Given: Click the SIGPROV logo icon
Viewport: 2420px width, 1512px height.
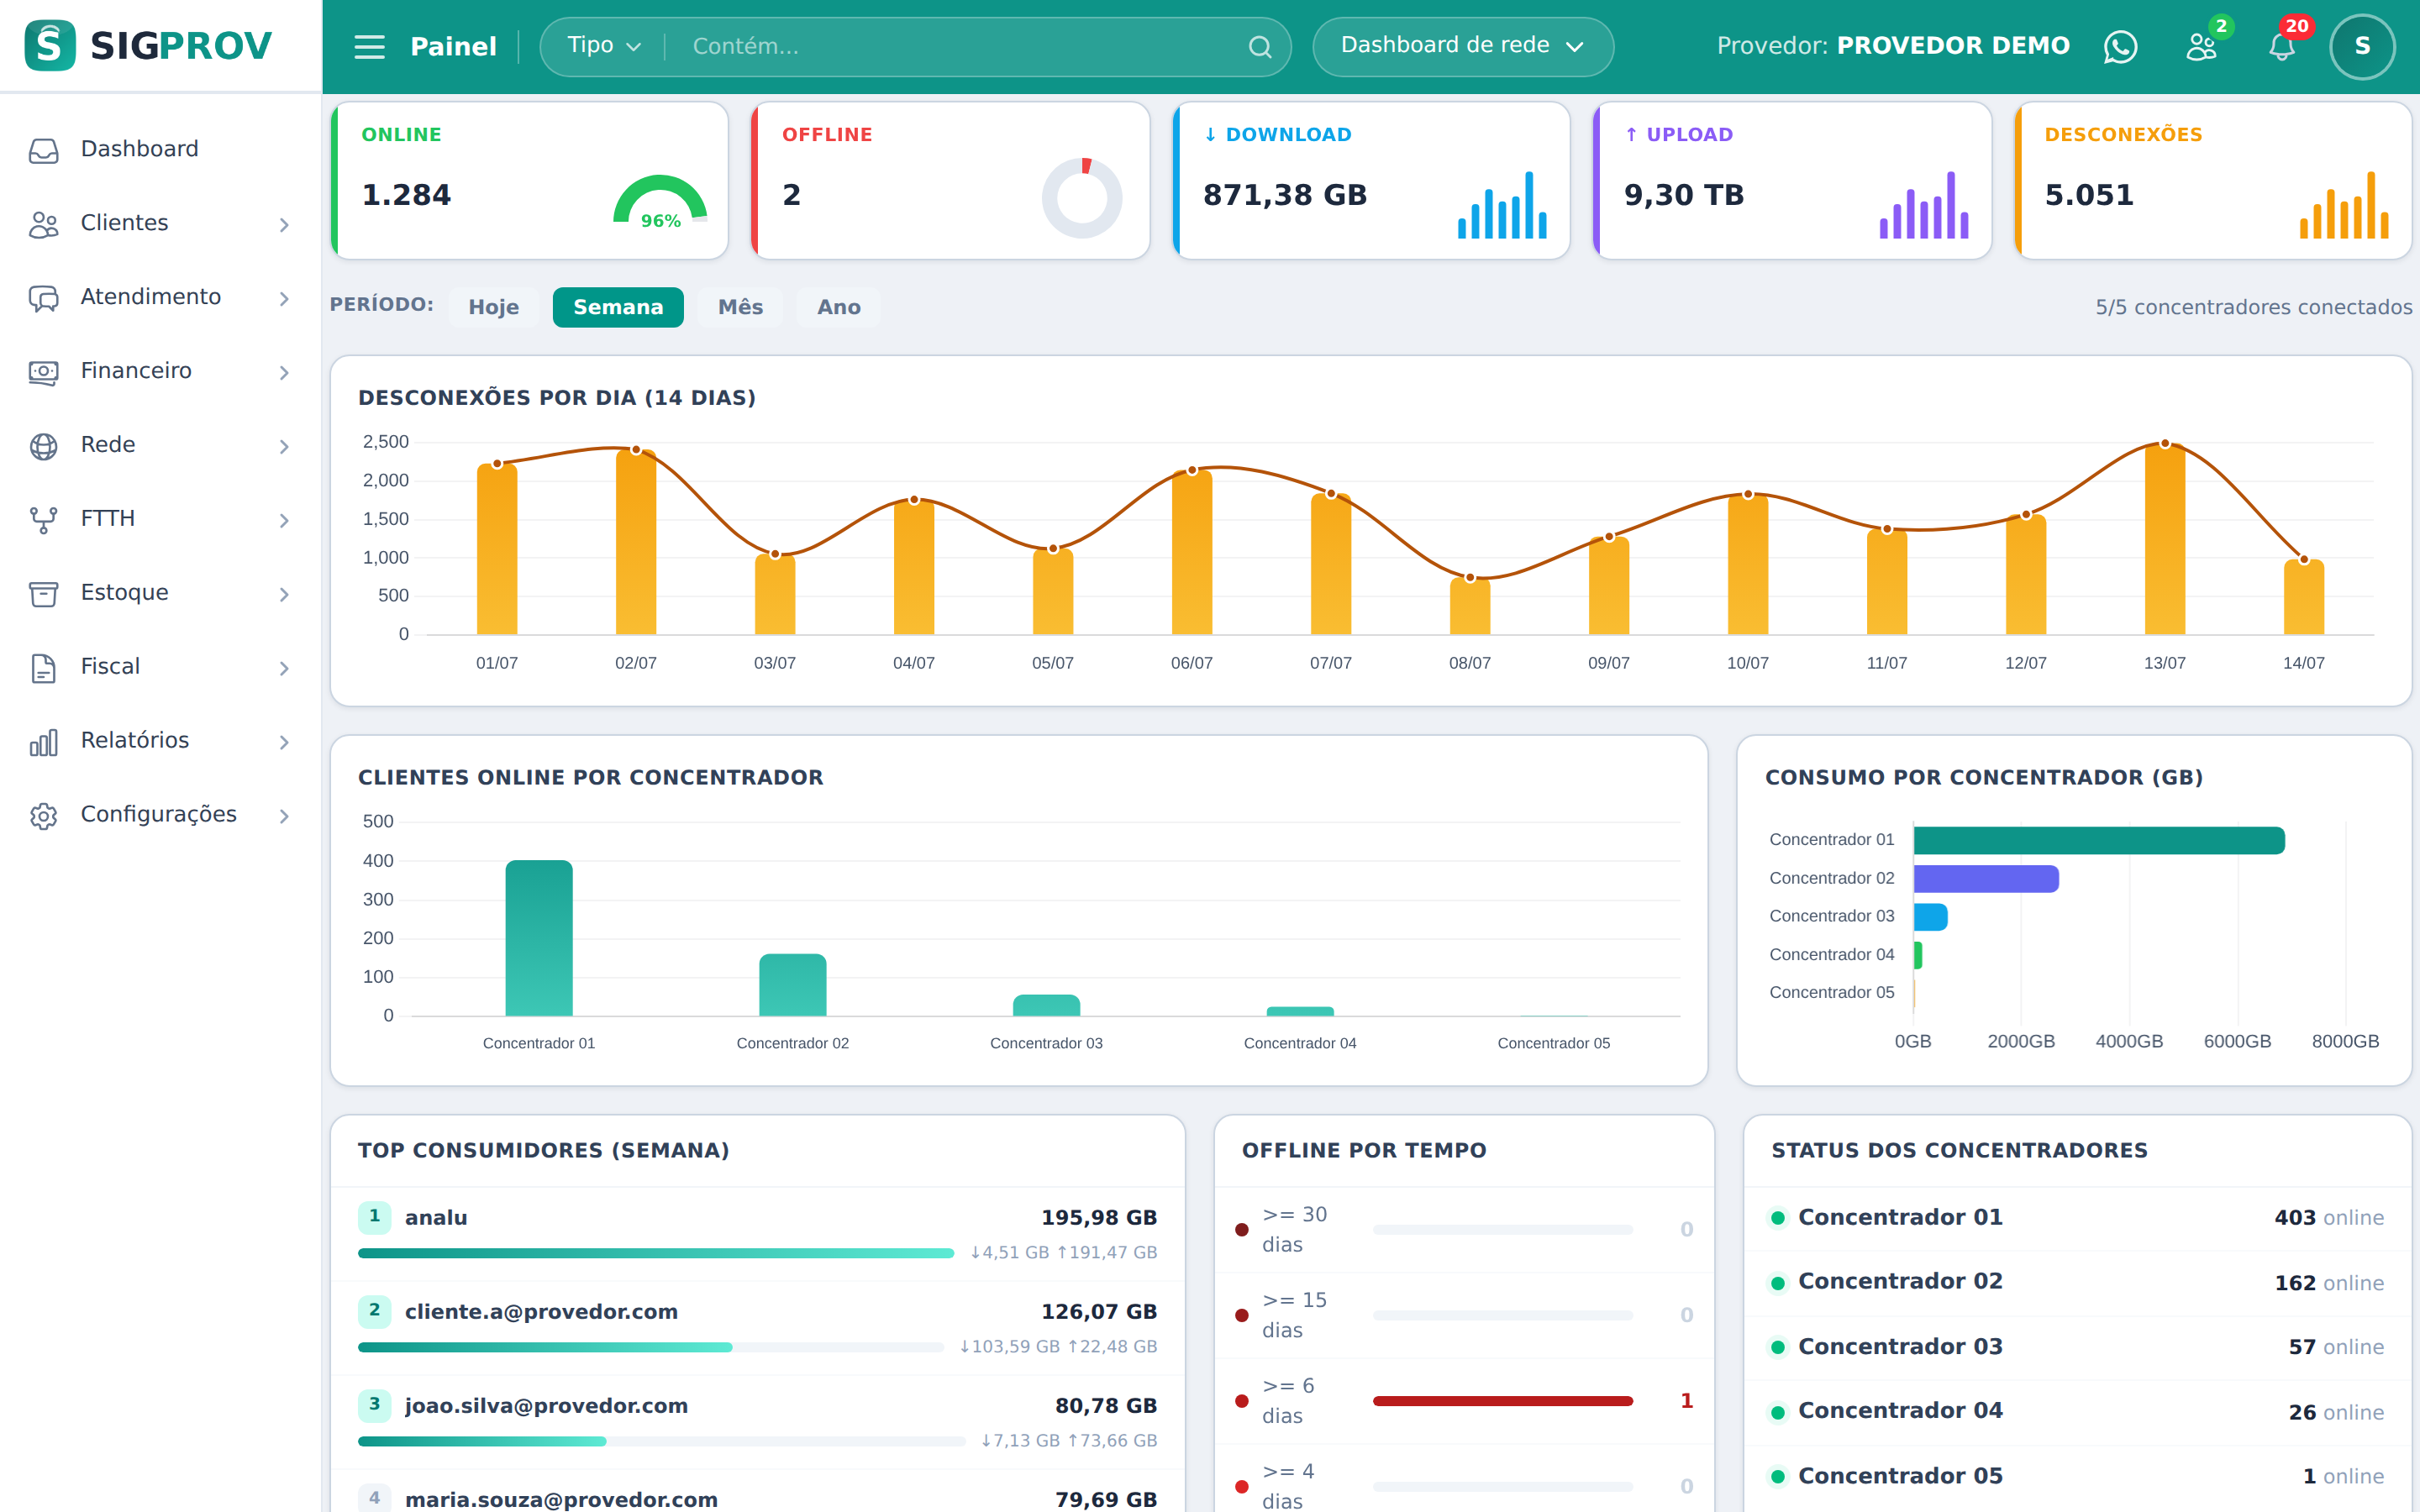Looking at the screenshot, I should (x=50, y=45).
